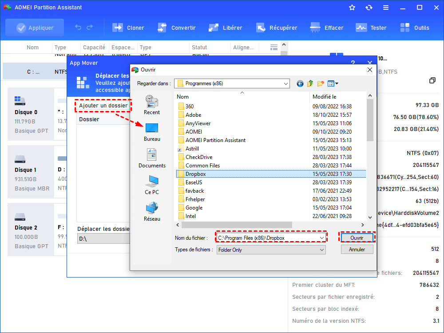Click the App Mover help question mark
The height and width of the screenshot is (333, 444).
click(x=353, y=63)
